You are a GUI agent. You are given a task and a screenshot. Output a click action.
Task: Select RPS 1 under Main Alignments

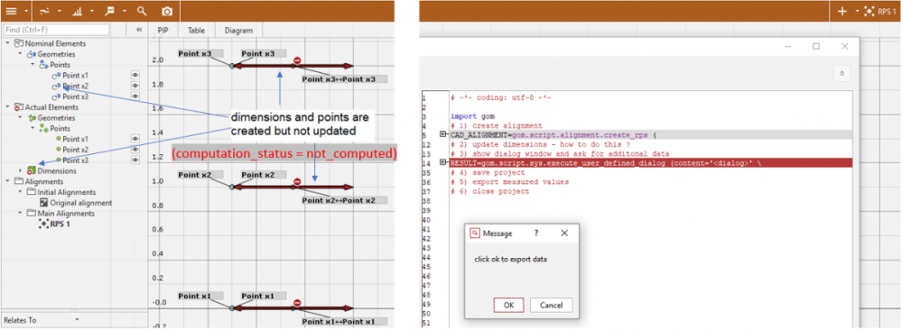60,225
